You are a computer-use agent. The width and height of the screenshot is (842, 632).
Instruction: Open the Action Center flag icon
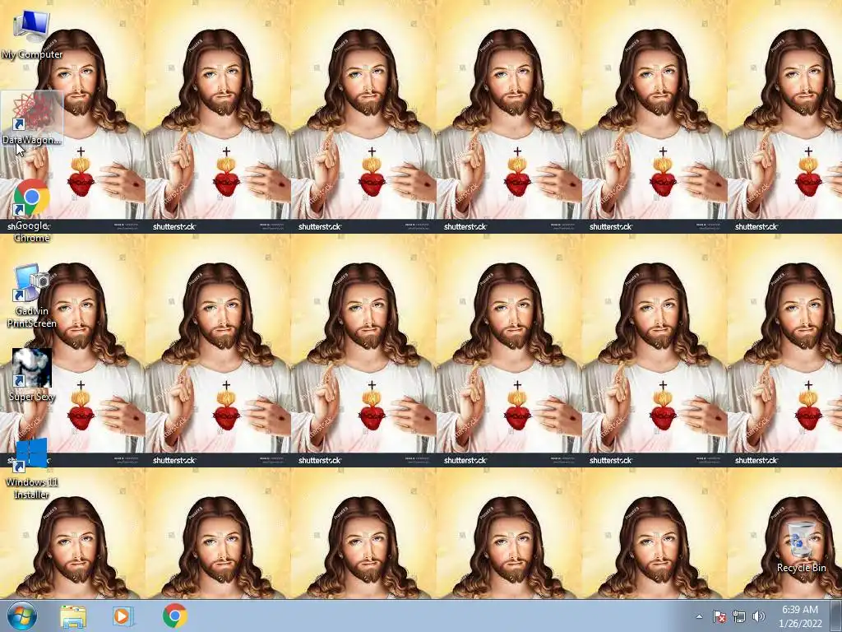719,616
